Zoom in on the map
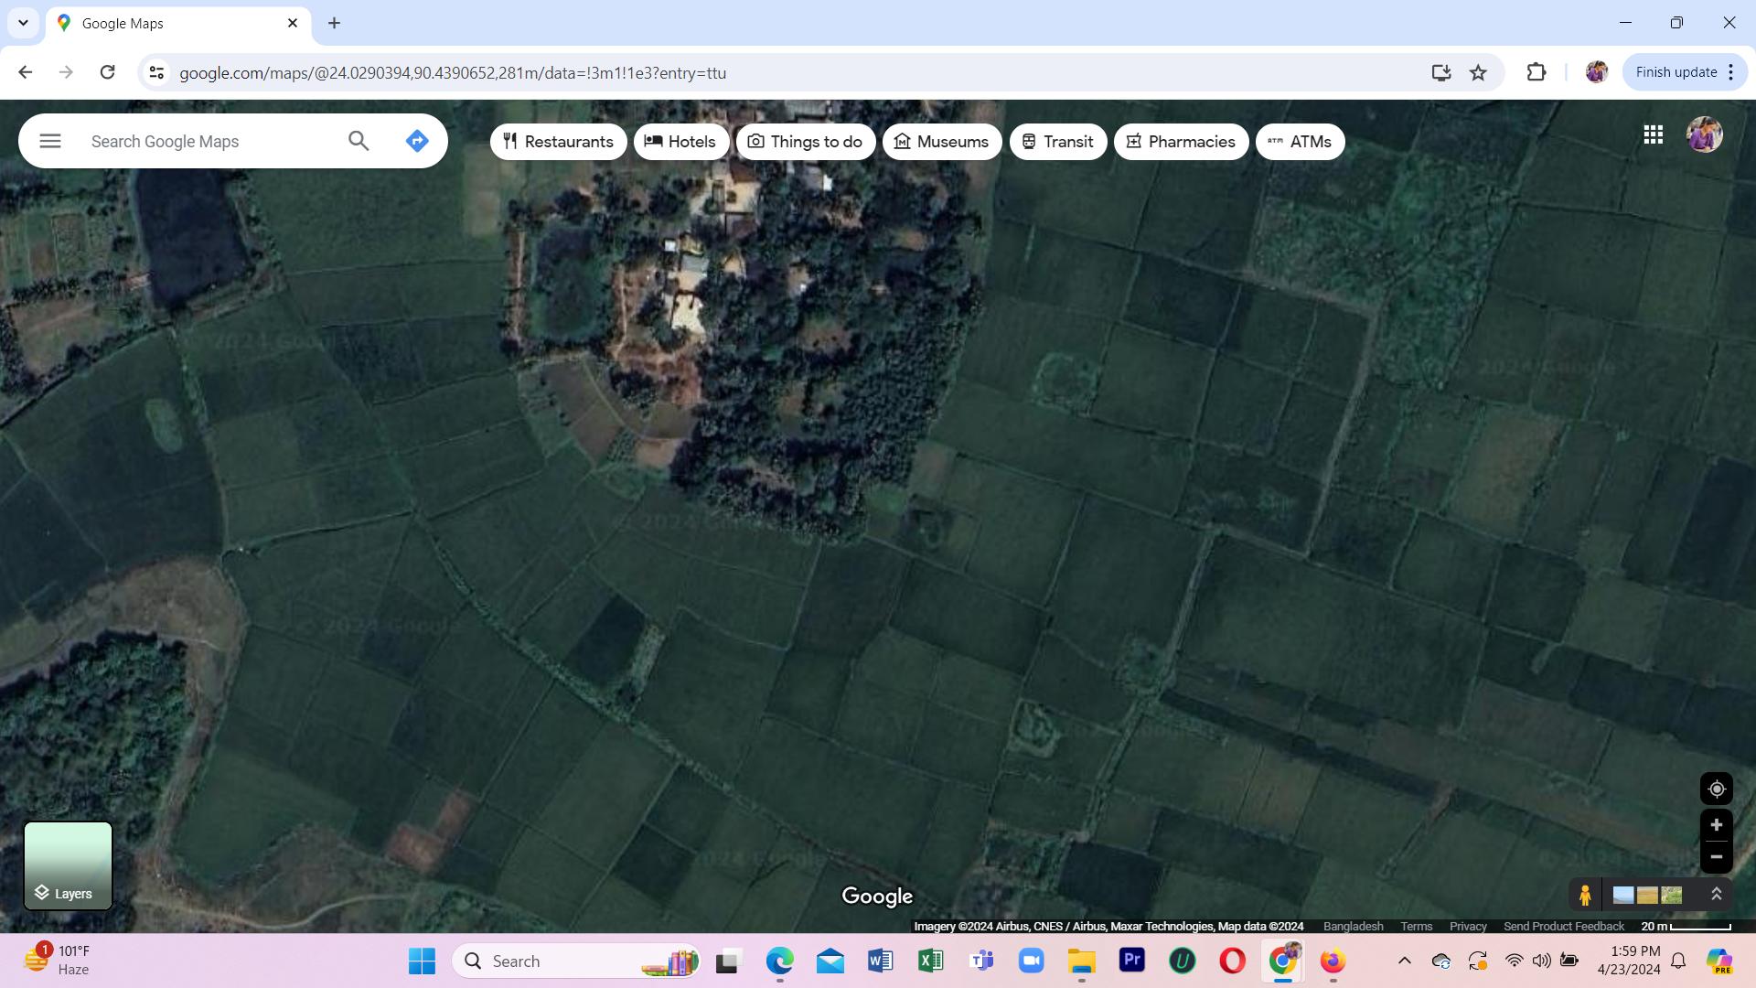Image resolution: width=1756 pixels, height=988 pixels. (x=1717, y=825)
